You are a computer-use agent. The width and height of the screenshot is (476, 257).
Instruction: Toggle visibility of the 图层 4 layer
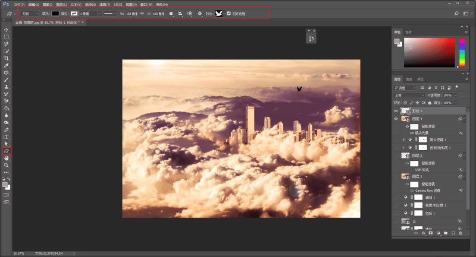pyautogui.click(x=397, y=119)
